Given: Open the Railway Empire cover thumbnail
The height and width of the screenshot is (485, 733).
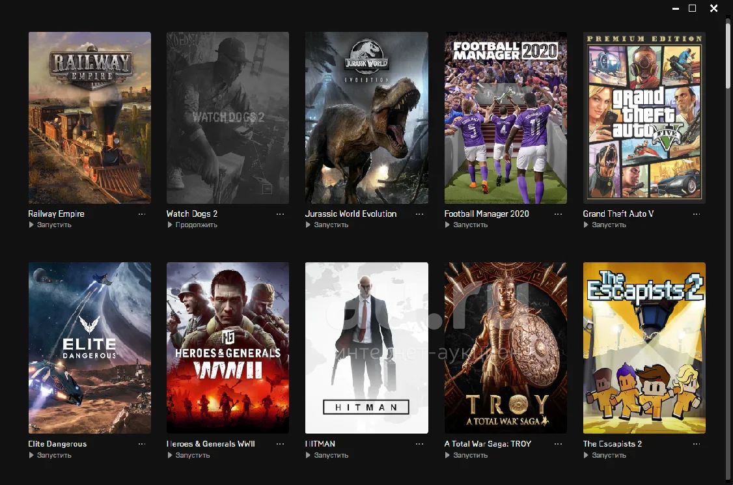Looking at the screenshot, I should pyautogui.click(x=90, y=117).
